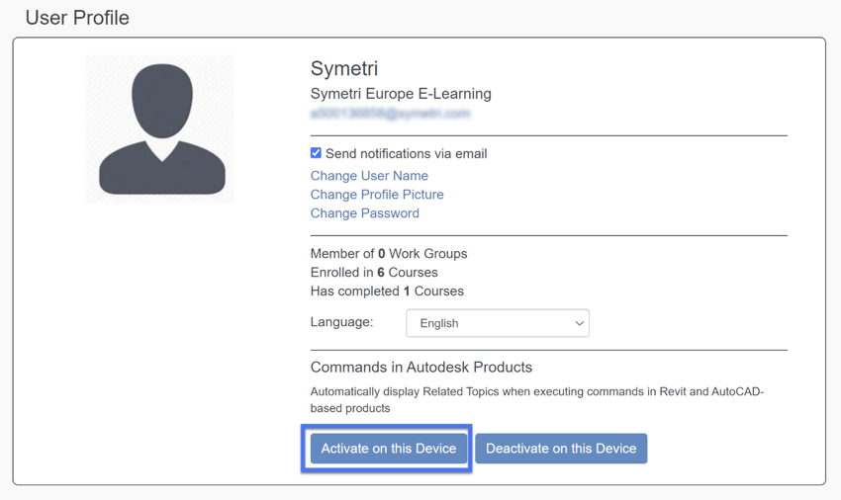
Task: Select the Symetri user name heading
Action: (344, 68)
